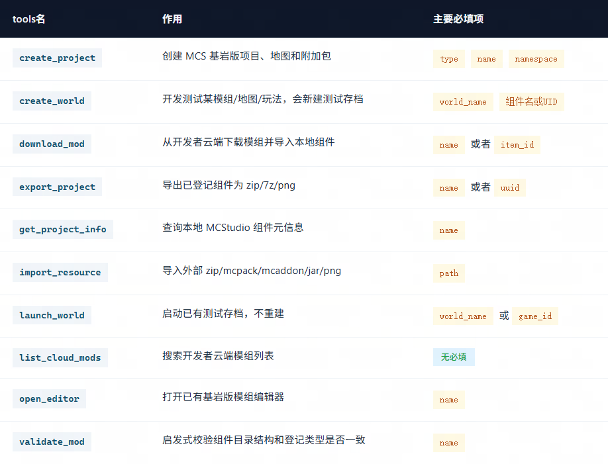Click the "world_name" tag in launch_world row
The height and width of the screenshot is (464, 608).
(463, 316)
